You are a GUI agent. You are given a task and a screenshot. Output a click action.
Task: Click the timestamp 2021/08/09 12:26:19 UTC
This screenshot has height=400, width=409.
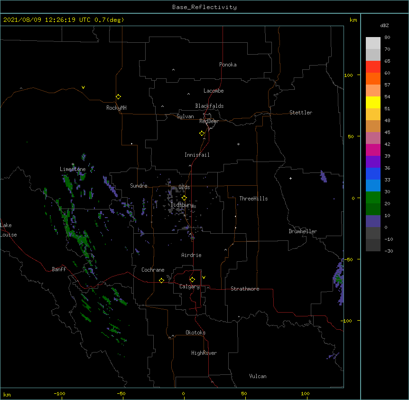[x=47, y=20]
